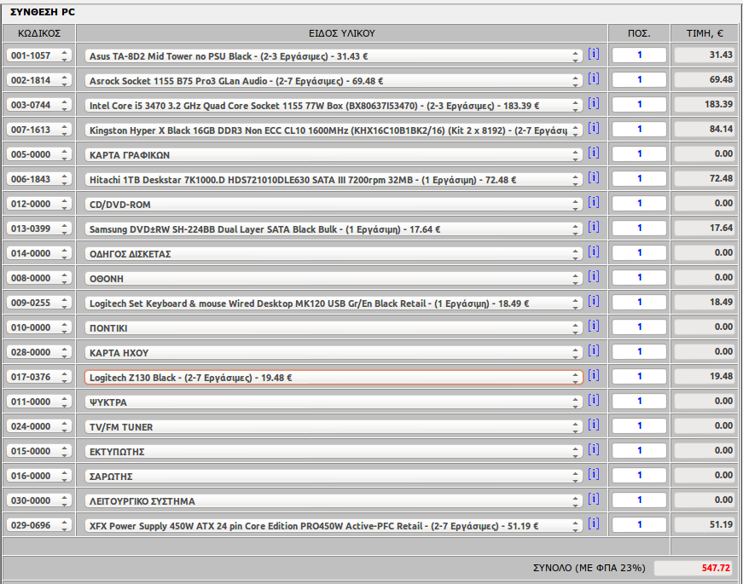Click info icon in ΚΑΡΤΑ ΗΧΟΥ row

tap(593, 350)
